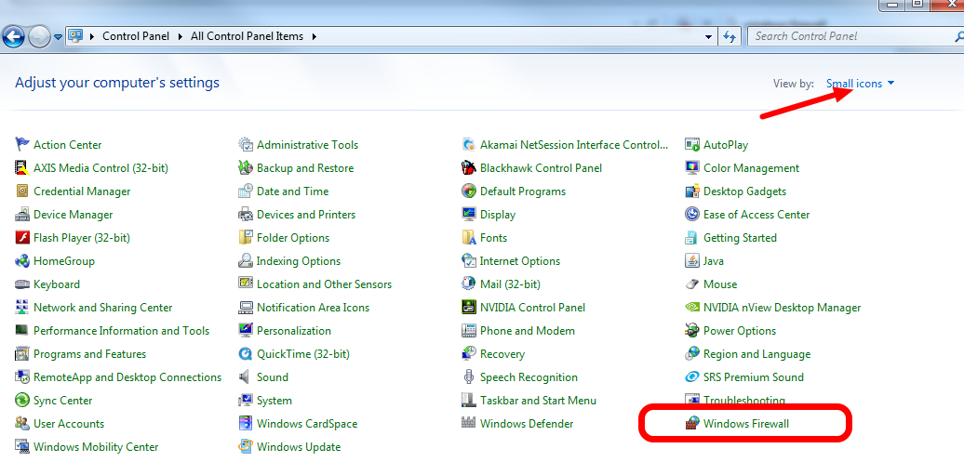Refresh the Control Panel view

click(x=730, y=36)
